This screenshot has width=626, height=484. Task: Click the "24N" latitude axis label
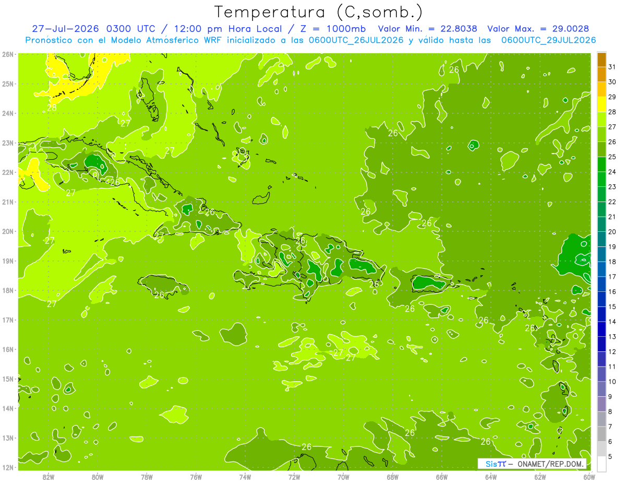point(7,113)
